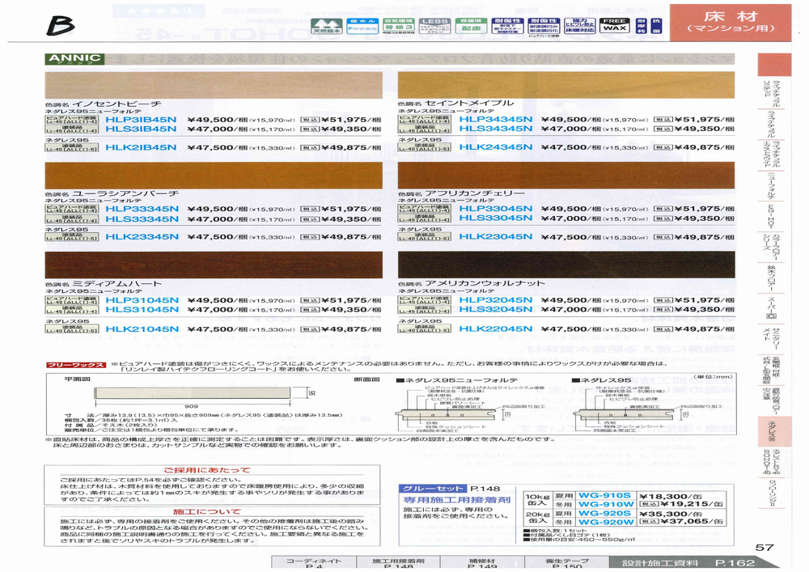
Task: Click the LL-40 塗装品 badge beside HLK2IB45N
Action: pyautogui.click(x=72, y=147)
